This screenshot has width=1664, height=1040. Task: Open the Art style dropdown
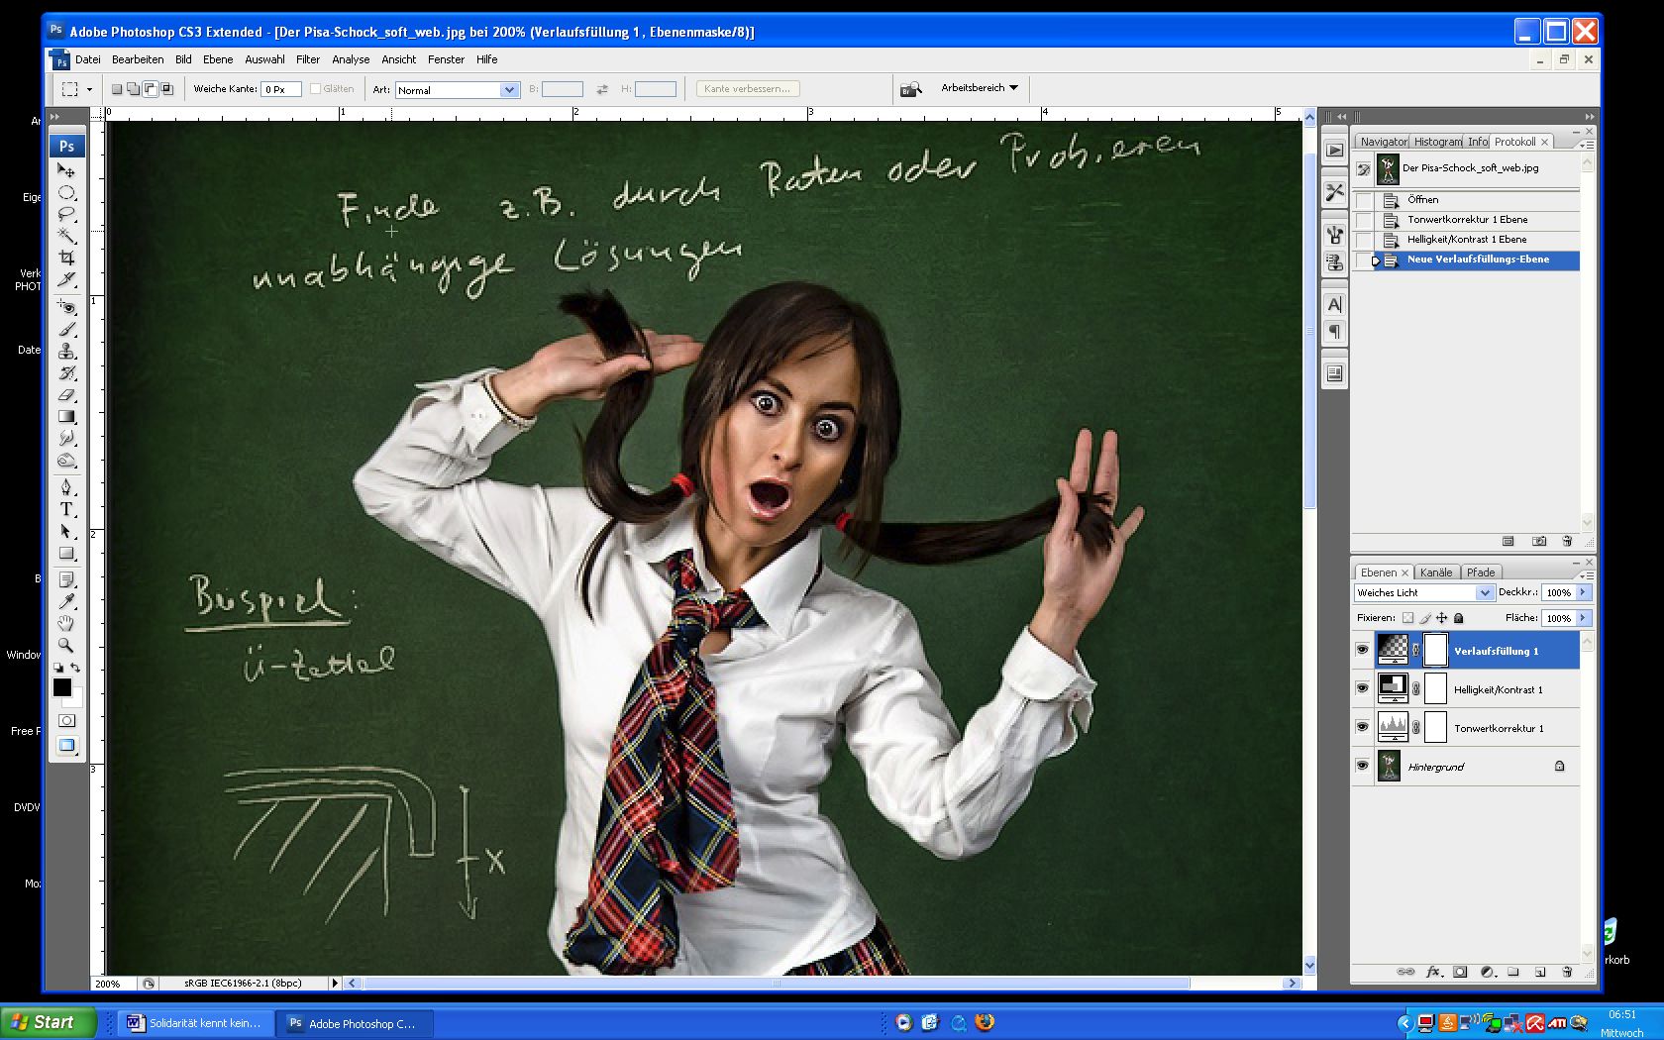coord(509,90)
